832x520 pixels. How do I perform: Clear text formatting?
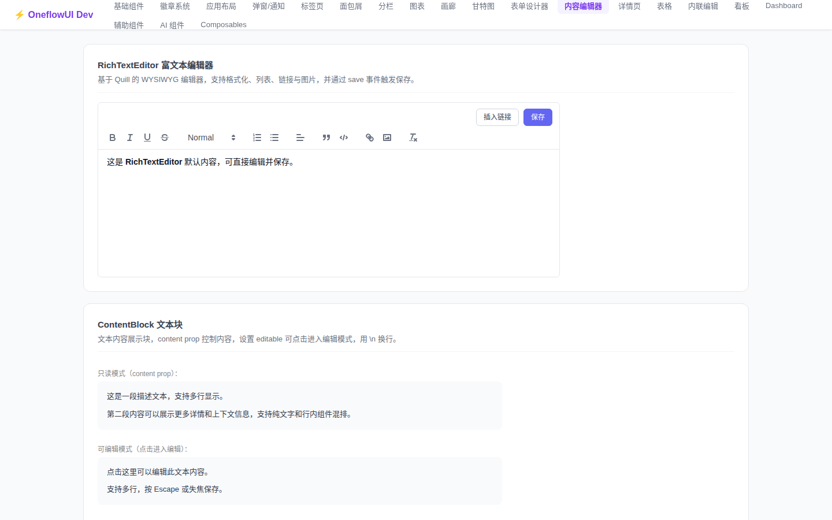coord(413,138)
